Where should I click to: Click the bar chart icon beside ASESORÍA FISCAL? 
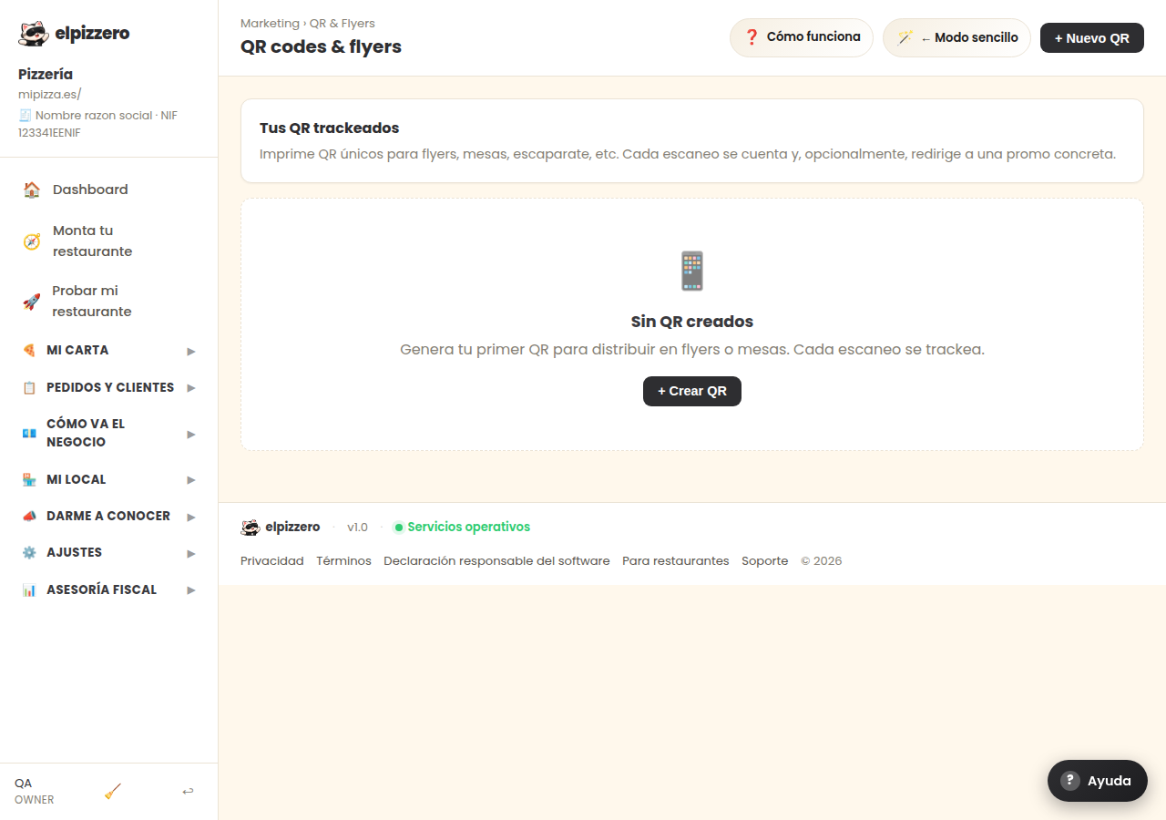(29, 589)
